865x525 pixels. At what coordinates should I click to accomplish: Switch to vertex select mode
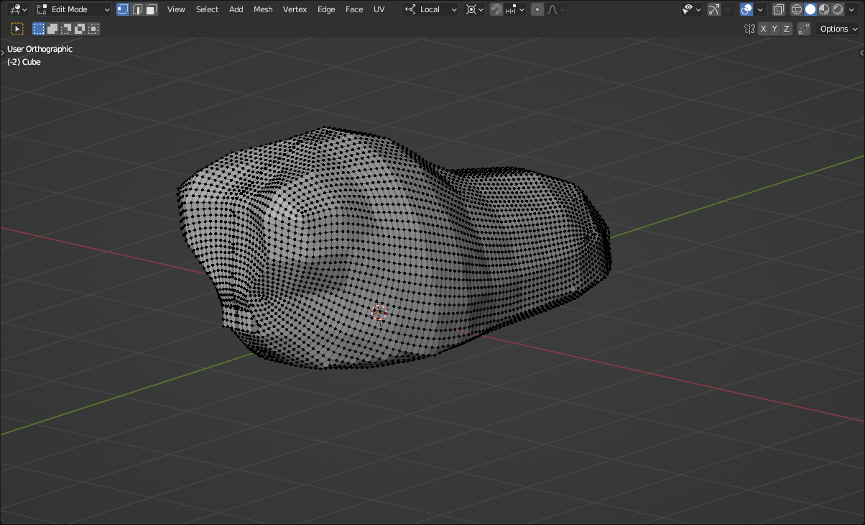click(x=123, y=9)
